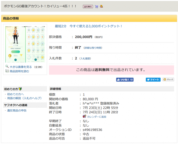The image size is (178, 144).
Task: Click the end date 7月 24日(日) 11時 28分
Action: pyautogui.click(x=101, y=112)
